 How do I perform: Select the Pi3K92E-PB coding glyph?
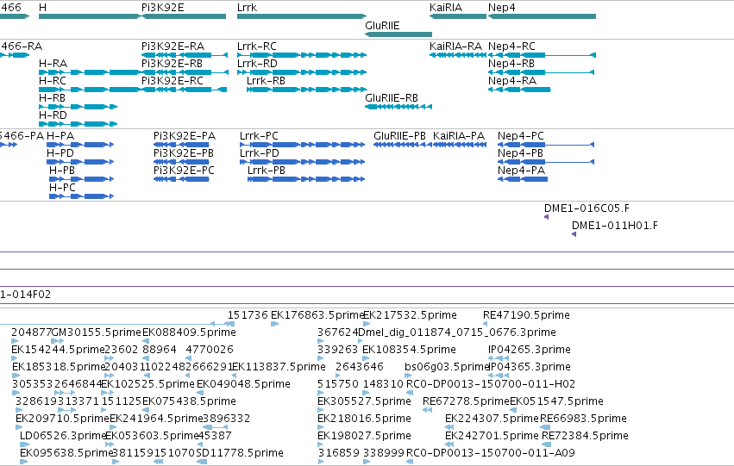[181, 162]
